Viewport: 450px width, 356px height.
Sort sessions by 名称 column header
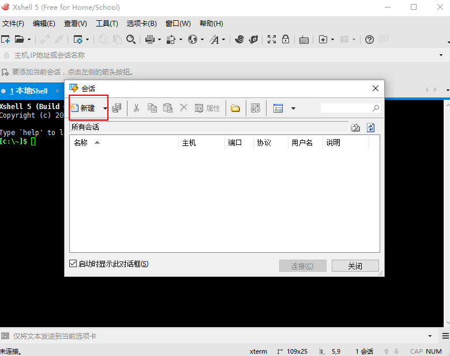click(81, 143)
